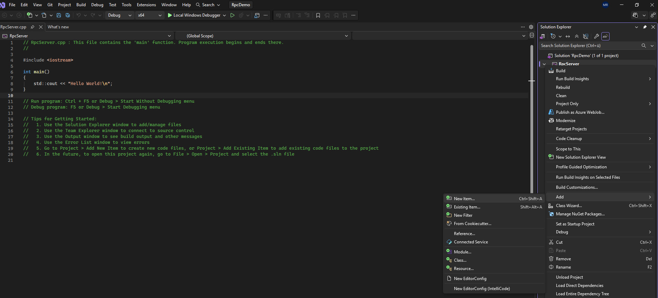
Task: Click the Navigate Backward arrow icon
Action: (4, 15)
